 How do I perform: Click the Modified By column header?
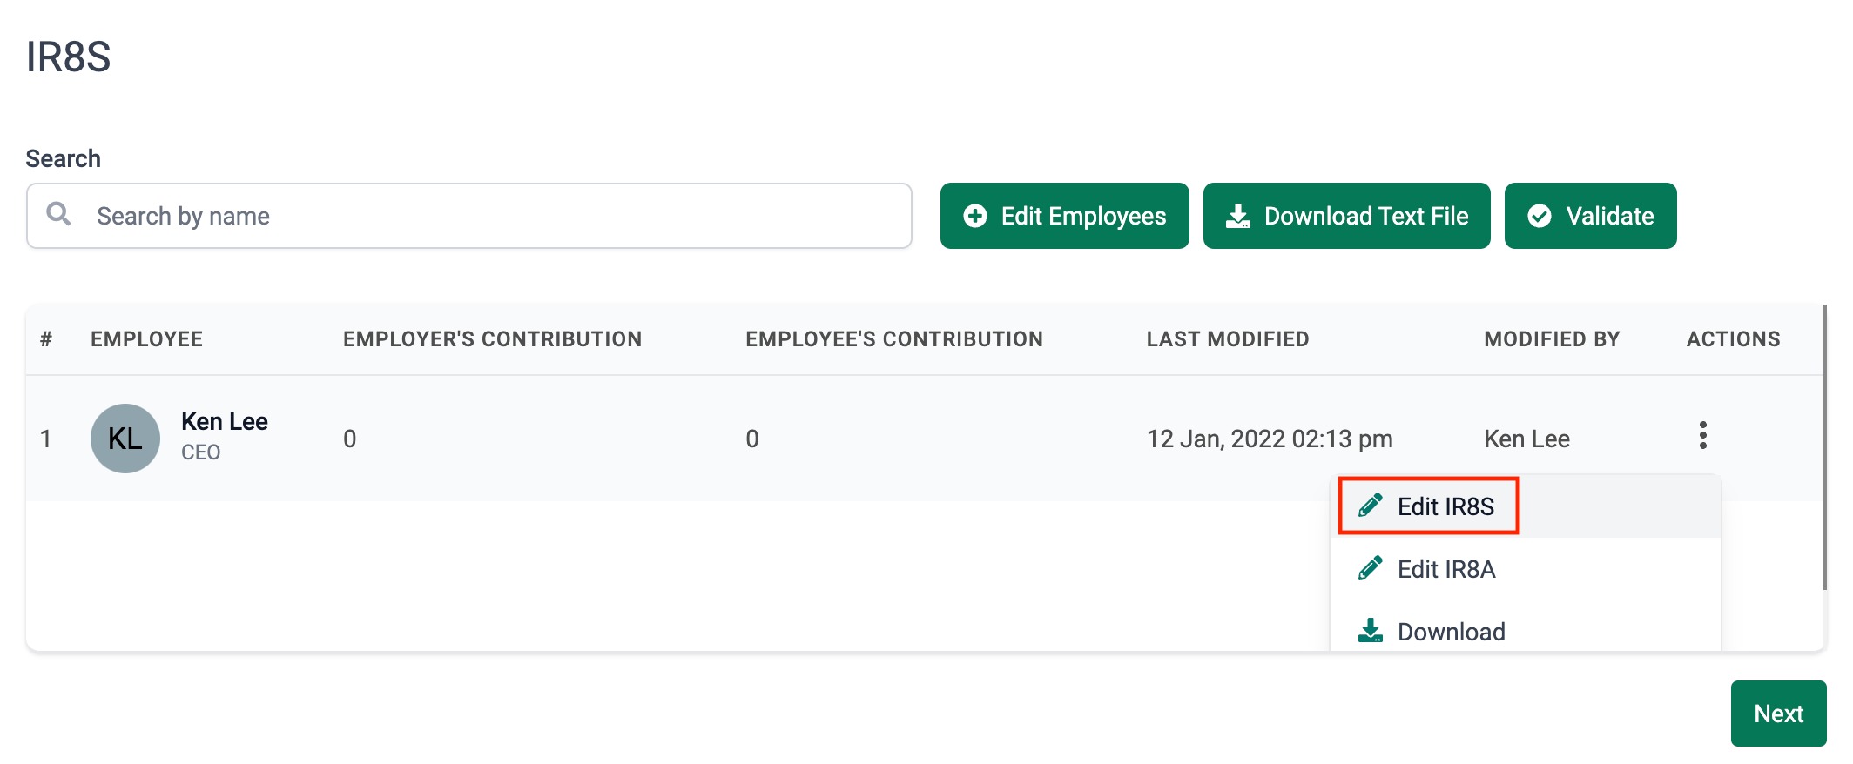point(1552,339)
